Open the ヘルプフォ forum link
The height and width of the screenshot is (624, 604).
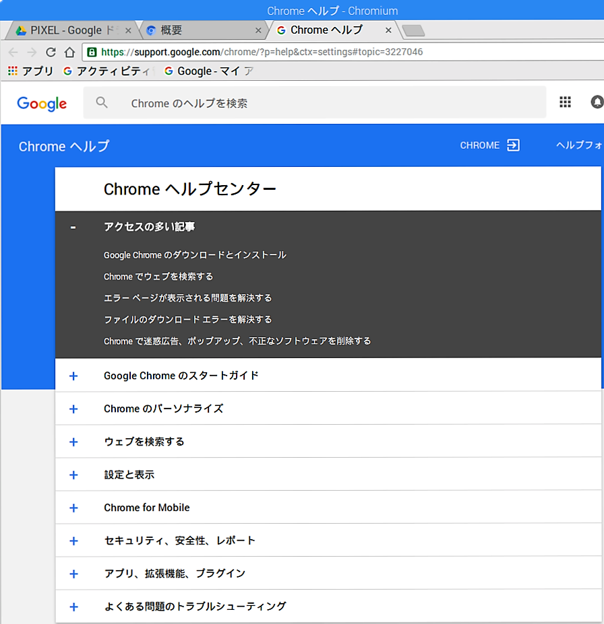pyautogui.click(x=580, y=145)
